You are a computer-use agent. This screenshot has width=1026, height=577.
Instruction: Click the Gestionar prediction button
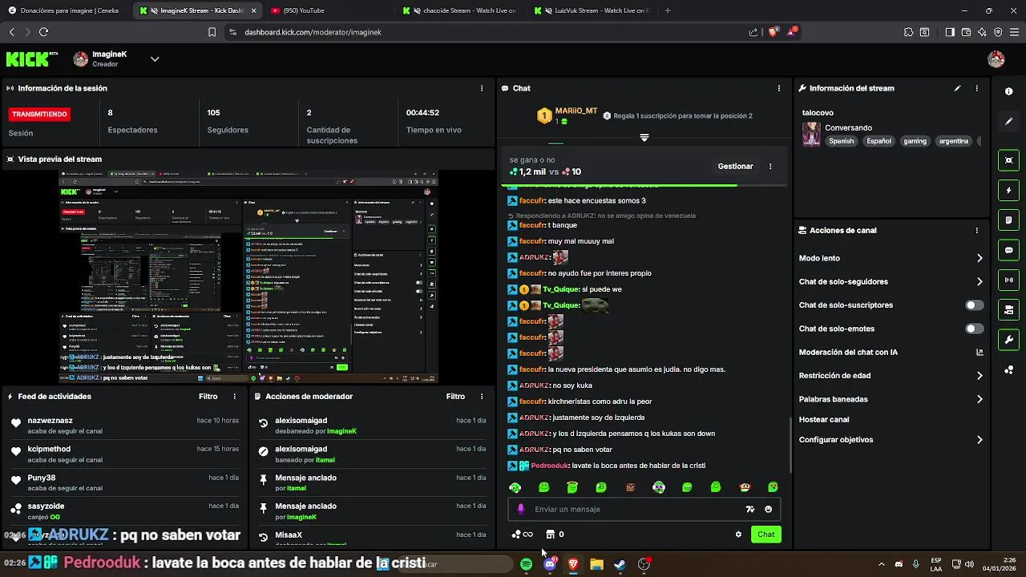pos(735,167)
